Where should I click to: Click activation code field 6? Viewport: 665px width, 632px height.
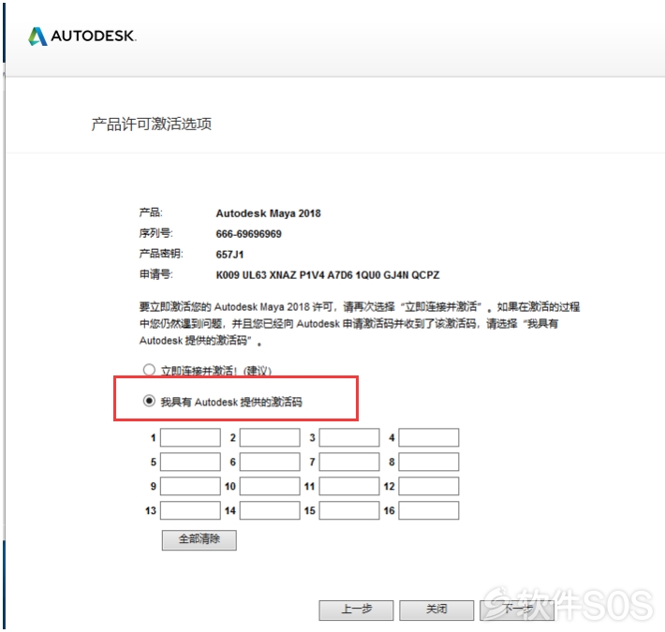point(270,462)
